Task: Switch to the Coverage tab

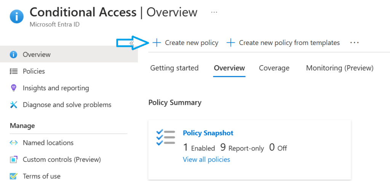Action: click(x=274, y=68)
